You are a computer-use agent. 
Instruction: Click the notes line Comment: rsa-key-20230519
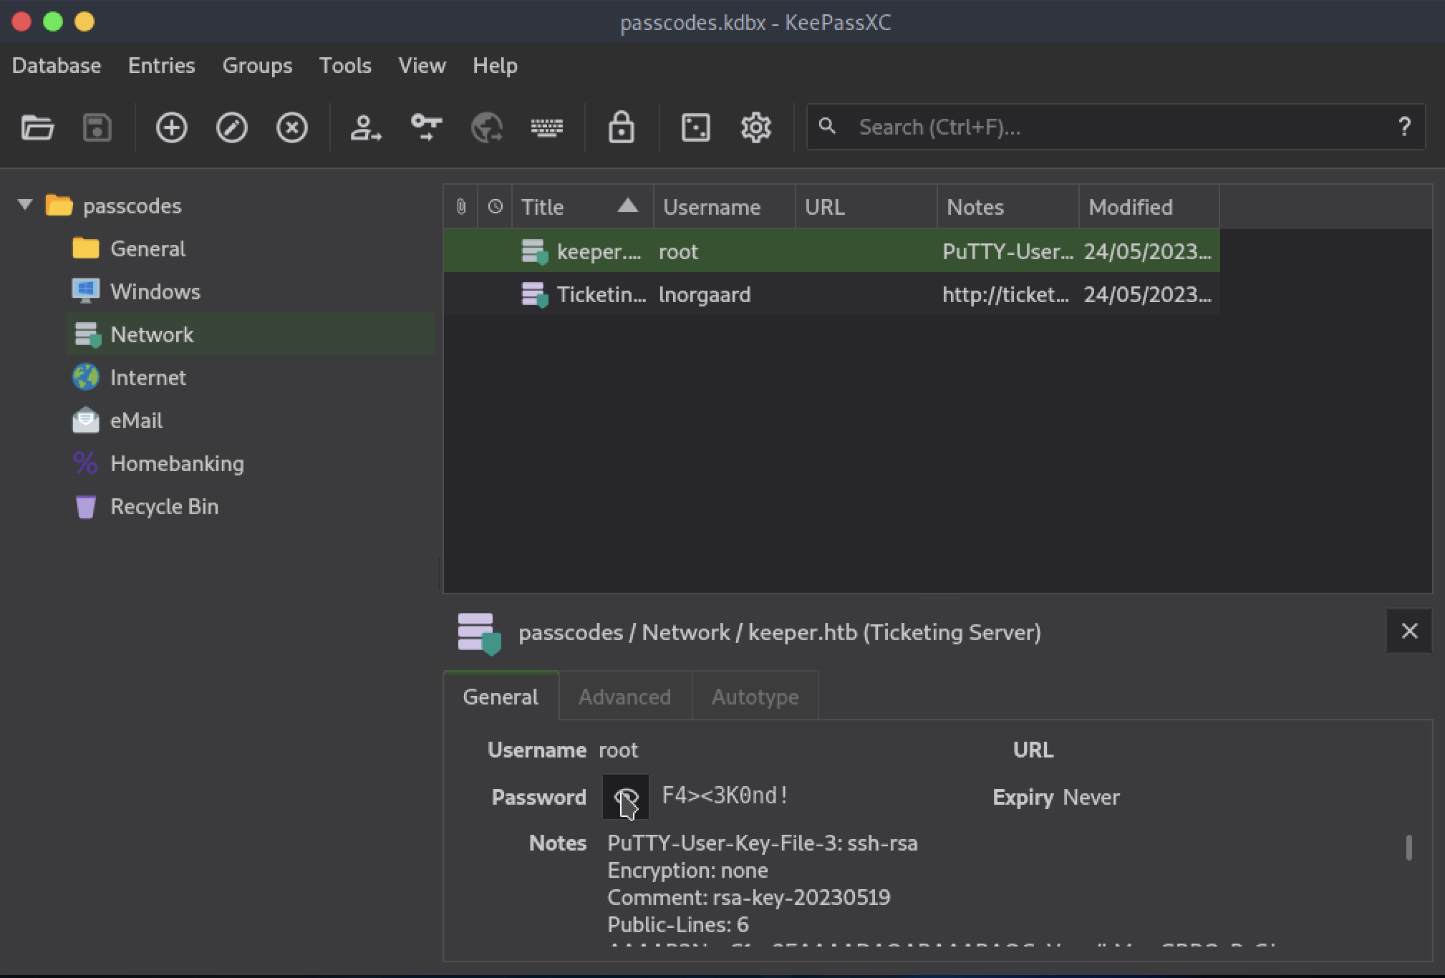pos(749,898)
